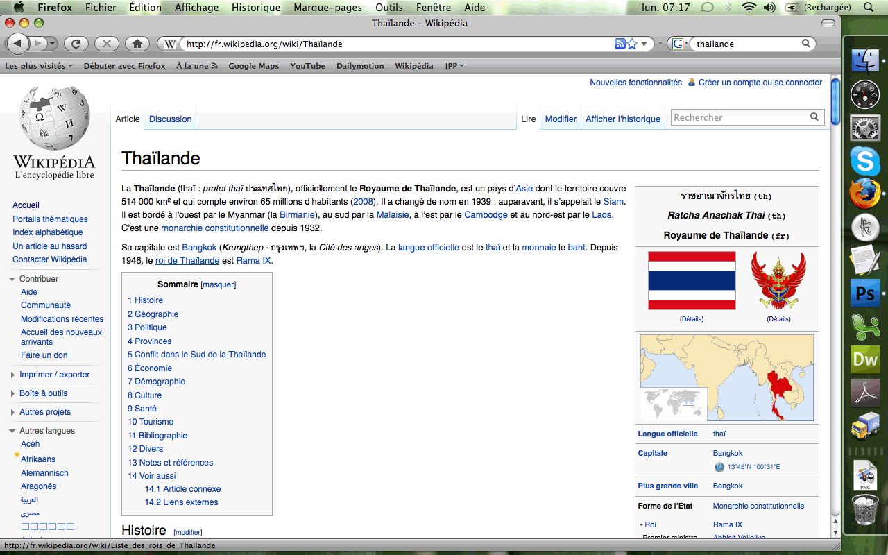Click the Wikipedia search magnifier icon
The image size is (888, 555).
click(x=815, y=117)
